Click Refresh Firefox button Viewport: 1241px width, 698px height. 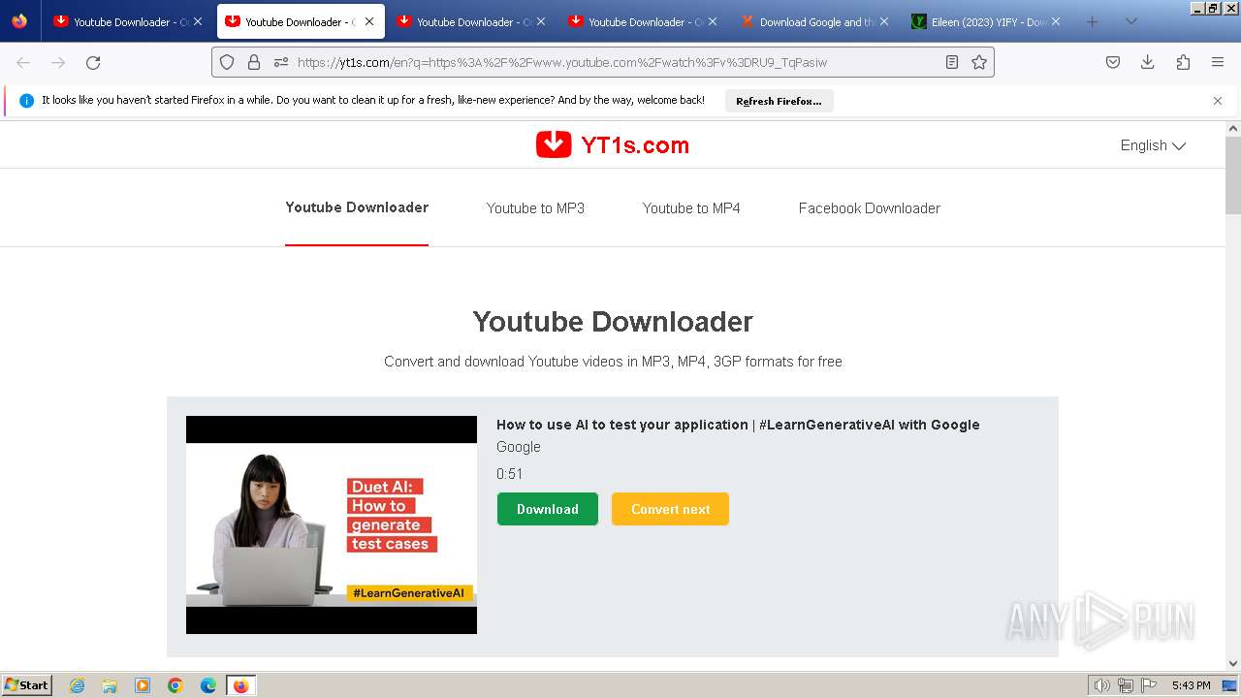tap(779, 101)
